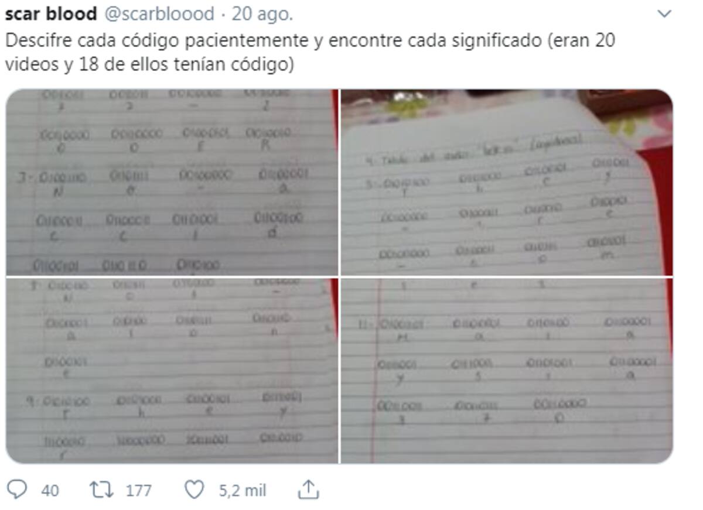Visit the @scarbloood handle profile
This screenshot has height=510, width=703.
159,13
